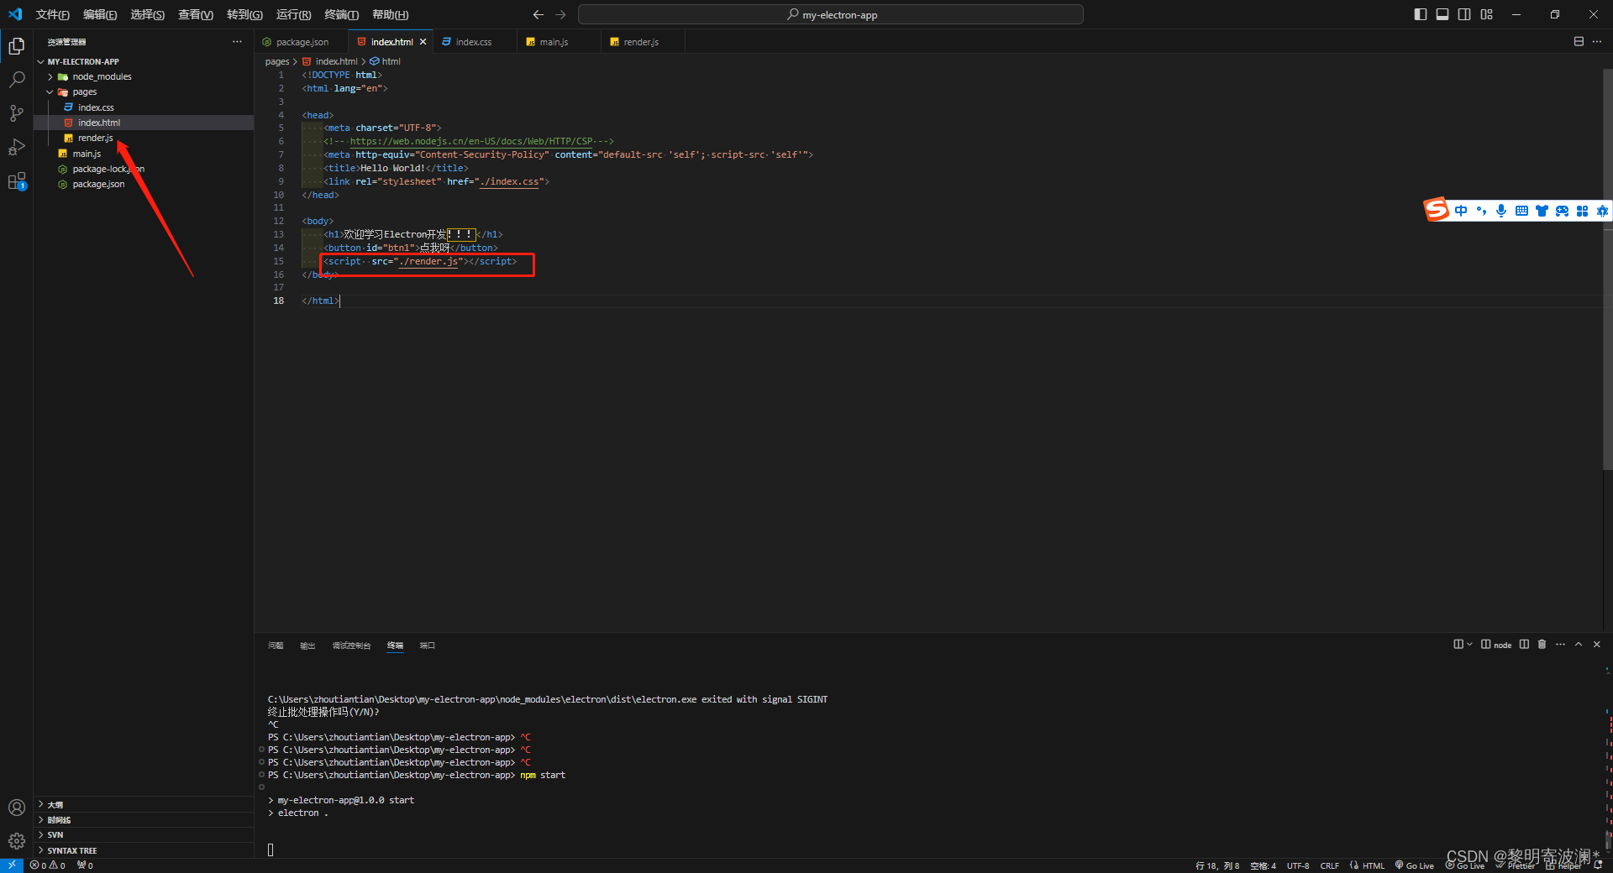Open Sogou IME skin shirt icon
Image resolution: width=1613 pixels, height=873 pixels.
click(x=1542, y=211)
